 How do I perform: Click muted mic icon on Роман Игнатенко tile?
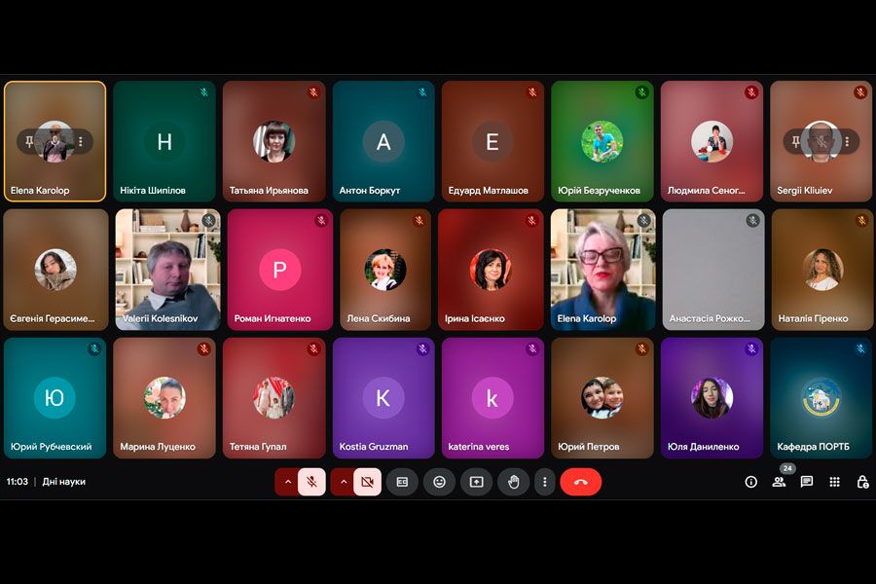click(321, 221)
